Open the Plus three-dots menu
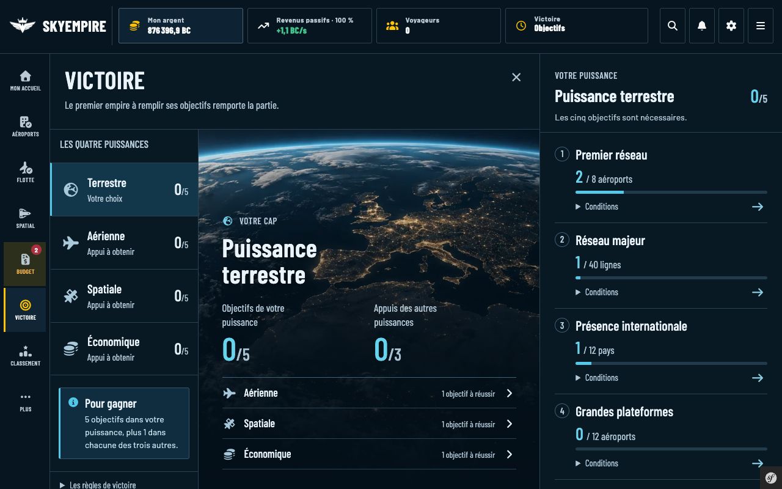782x489 pixels. 25,402
